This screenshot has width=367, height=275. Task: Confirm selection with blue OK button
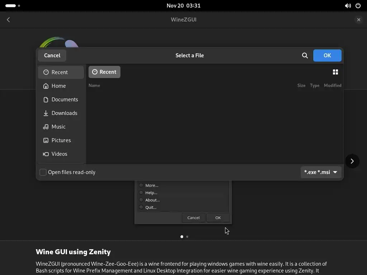coord(327,56)
